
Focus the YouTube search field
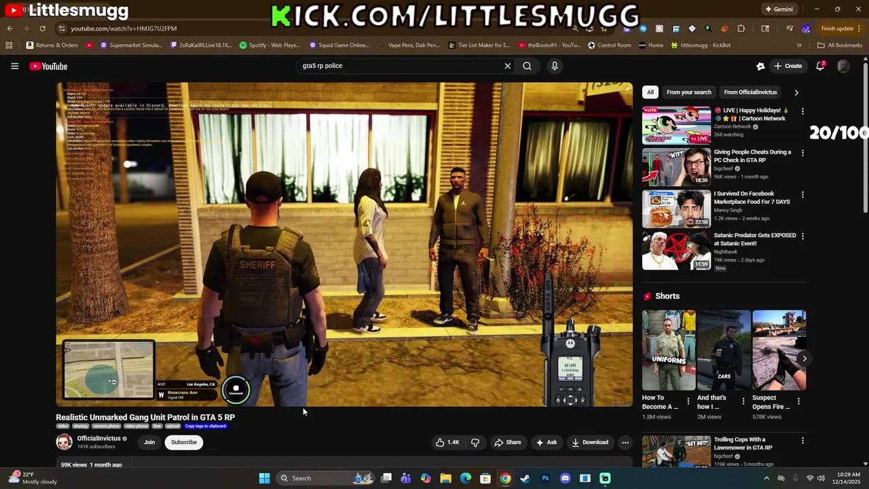pyautogui.click(x=401, y=66)
